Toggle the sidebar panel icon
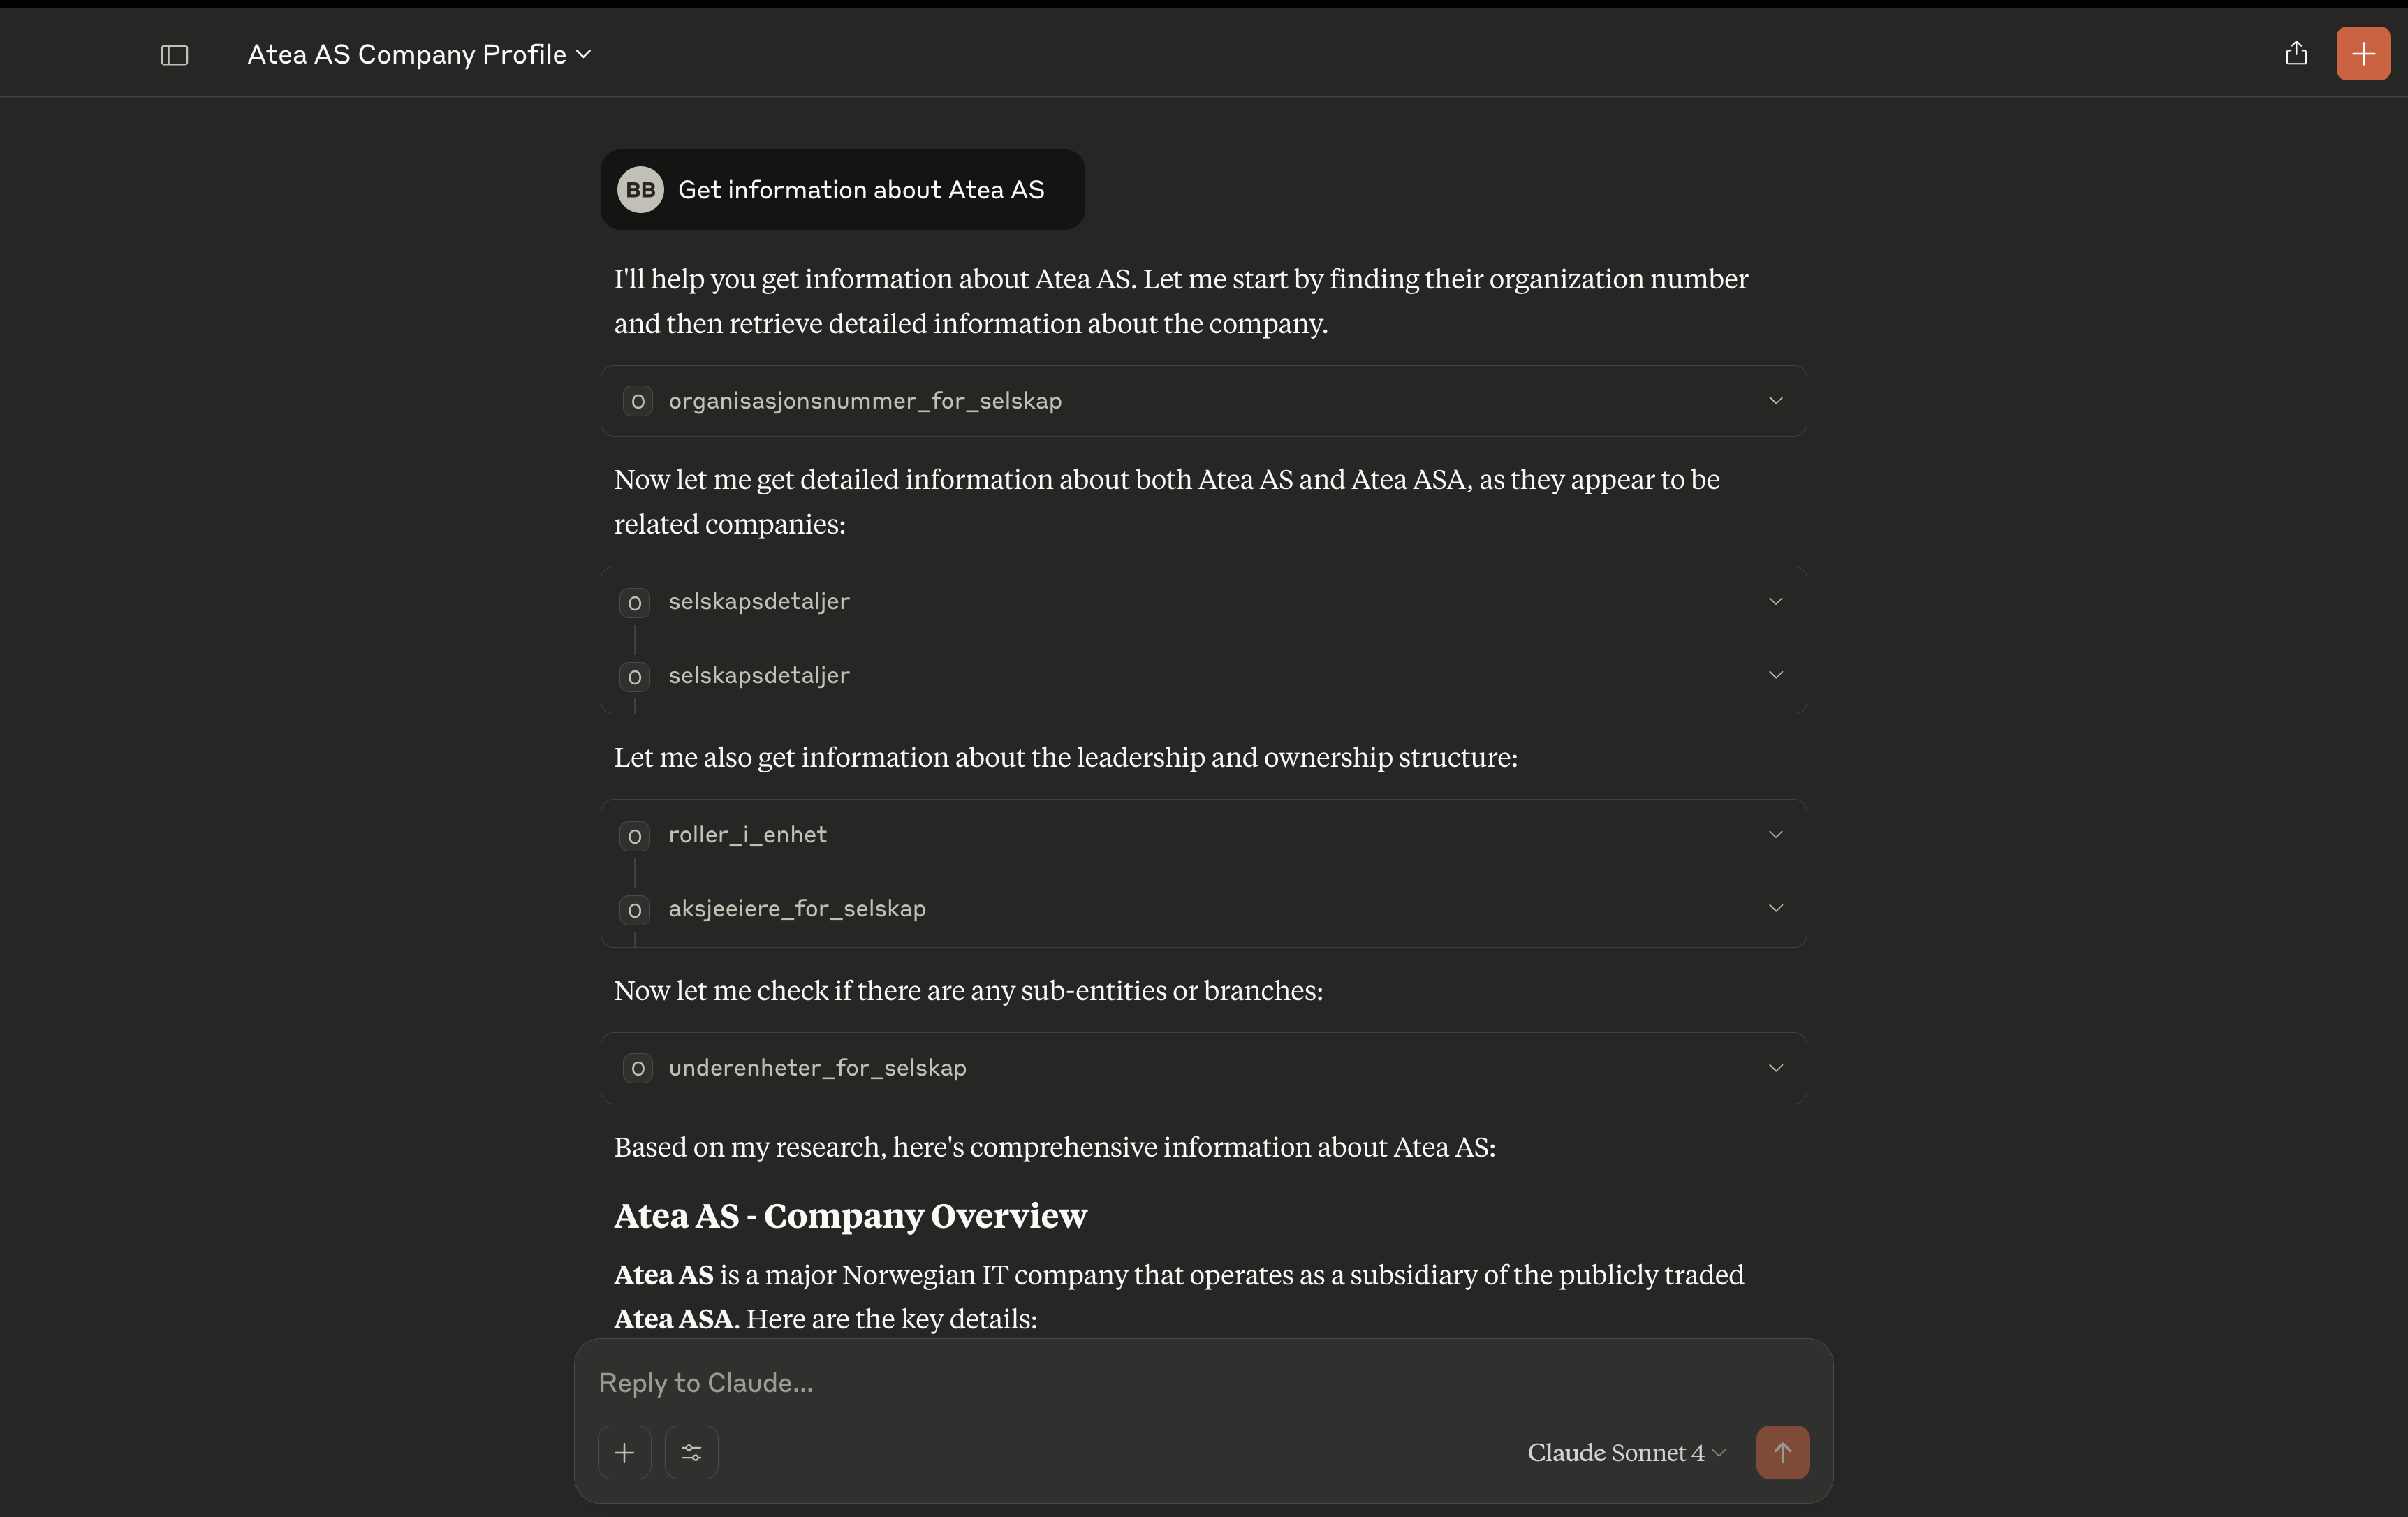 174,55
